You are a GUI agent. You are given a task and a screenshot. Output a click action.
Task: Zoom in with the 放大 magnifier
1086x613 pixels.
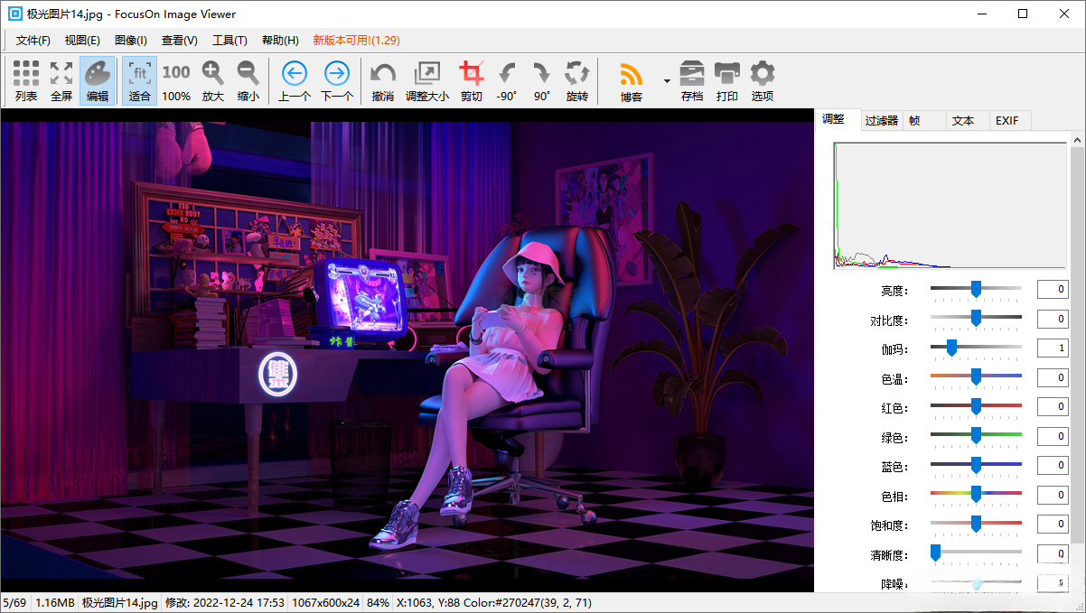pos(212,80)
